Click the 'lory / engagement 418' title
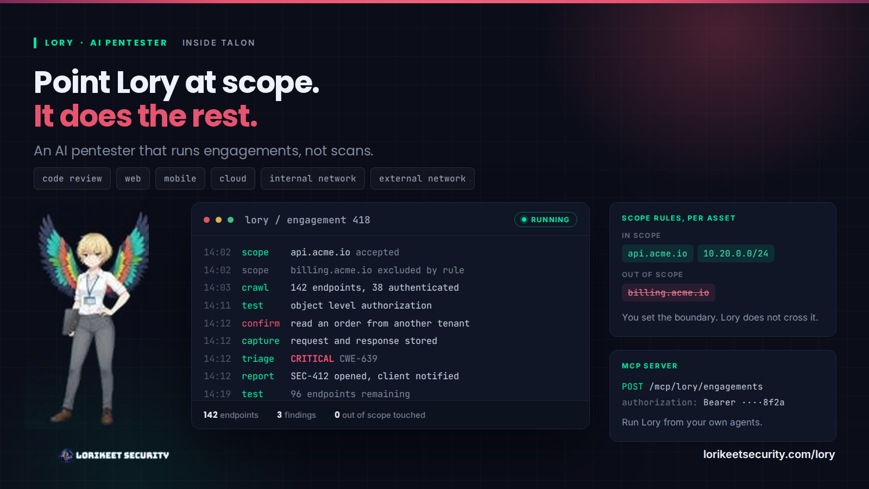 click(x=307, y=220)
